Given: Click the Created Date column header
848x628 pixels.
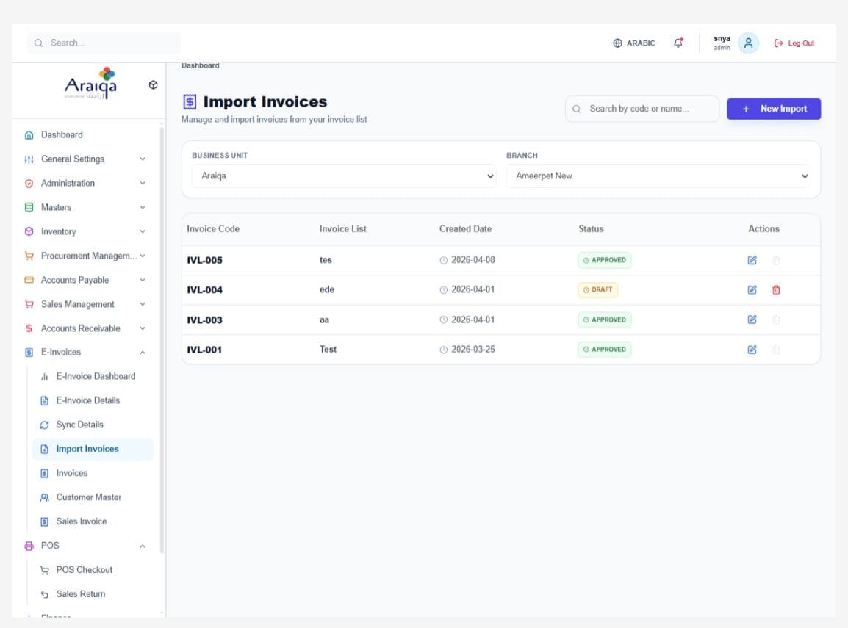Looking at the screenshot, I should pos(465,229).
